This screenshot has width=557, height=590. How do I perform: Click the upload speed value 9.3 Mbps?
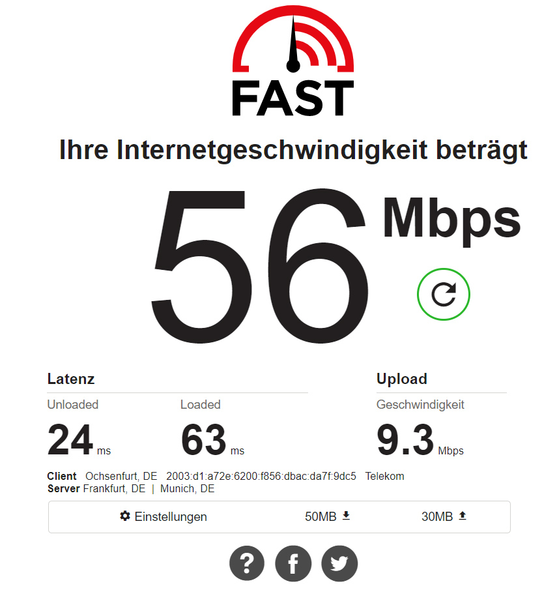(420, 439)
